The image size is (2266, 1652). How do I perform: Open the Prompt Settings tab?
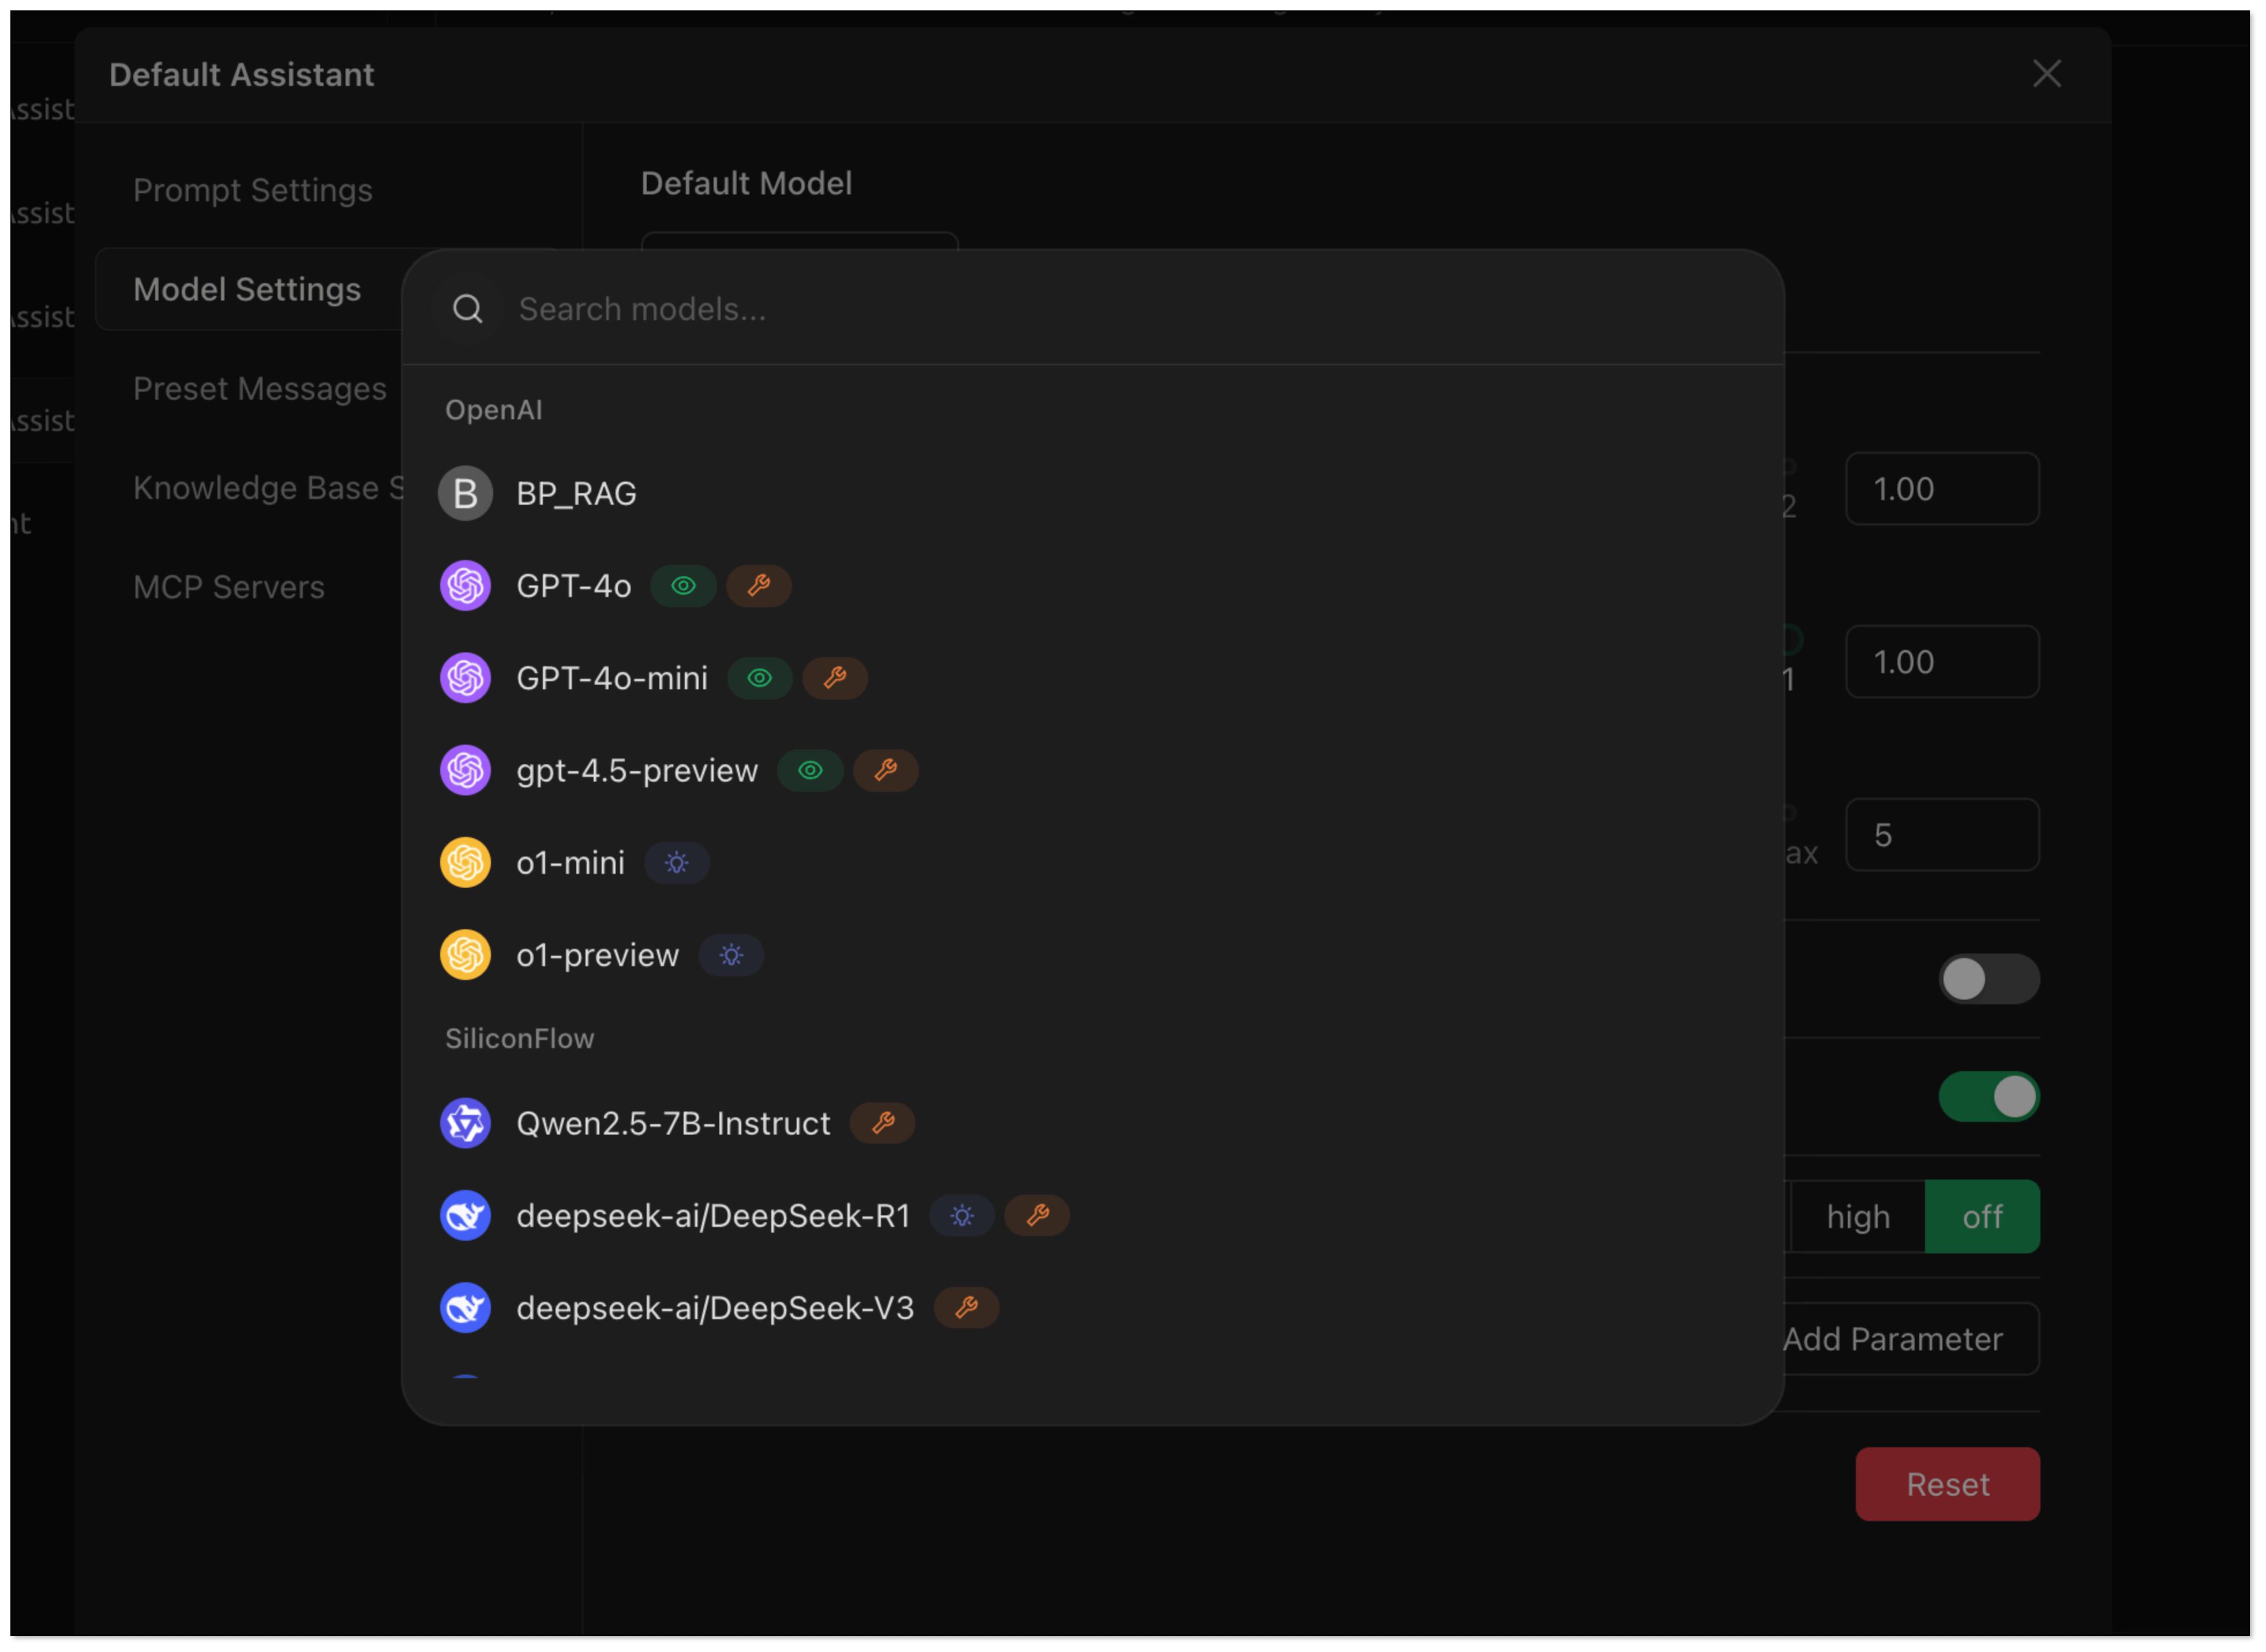point(253,190)
